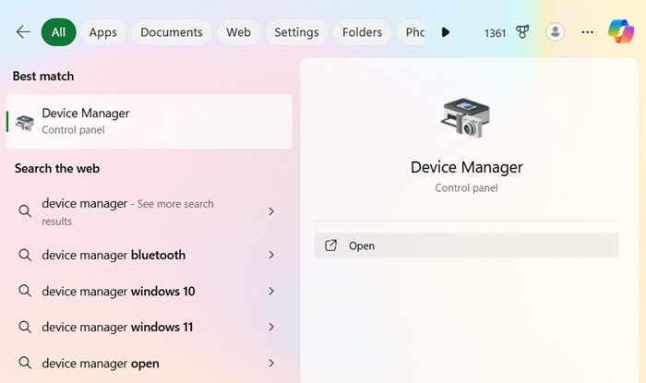Image resolution: width=646 pixels, height=383 pixels.
Task: Select the 'device manager windows 10' suggestion
Action: [x=150, y=291]
